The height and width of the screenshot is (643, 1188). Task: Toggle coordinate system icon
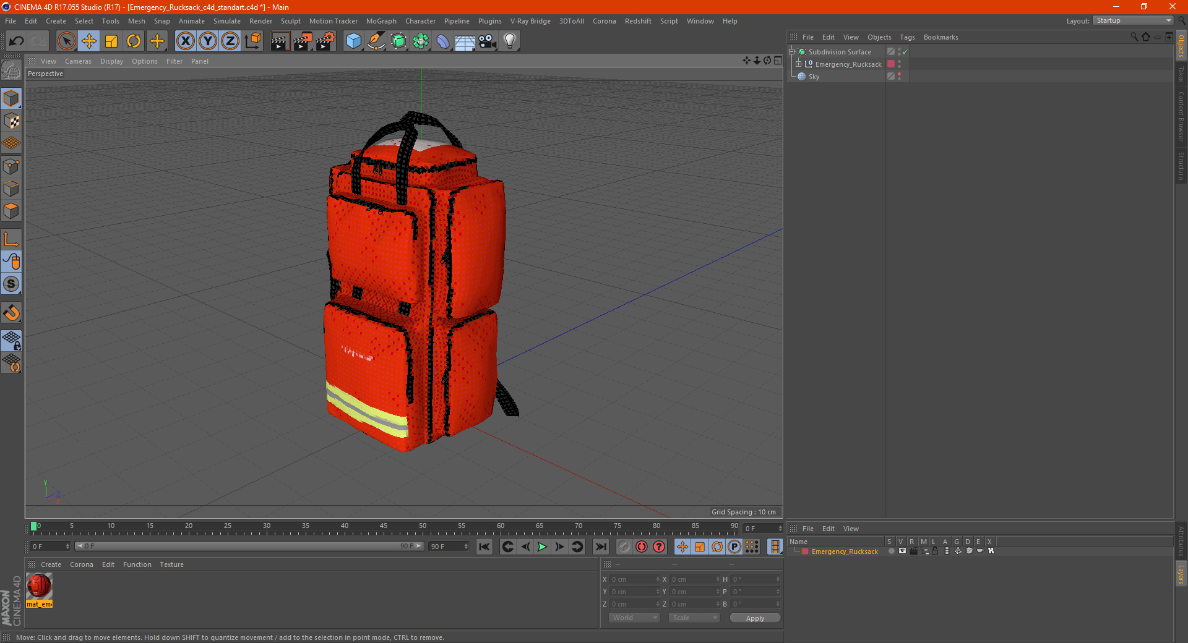(252, 41)
